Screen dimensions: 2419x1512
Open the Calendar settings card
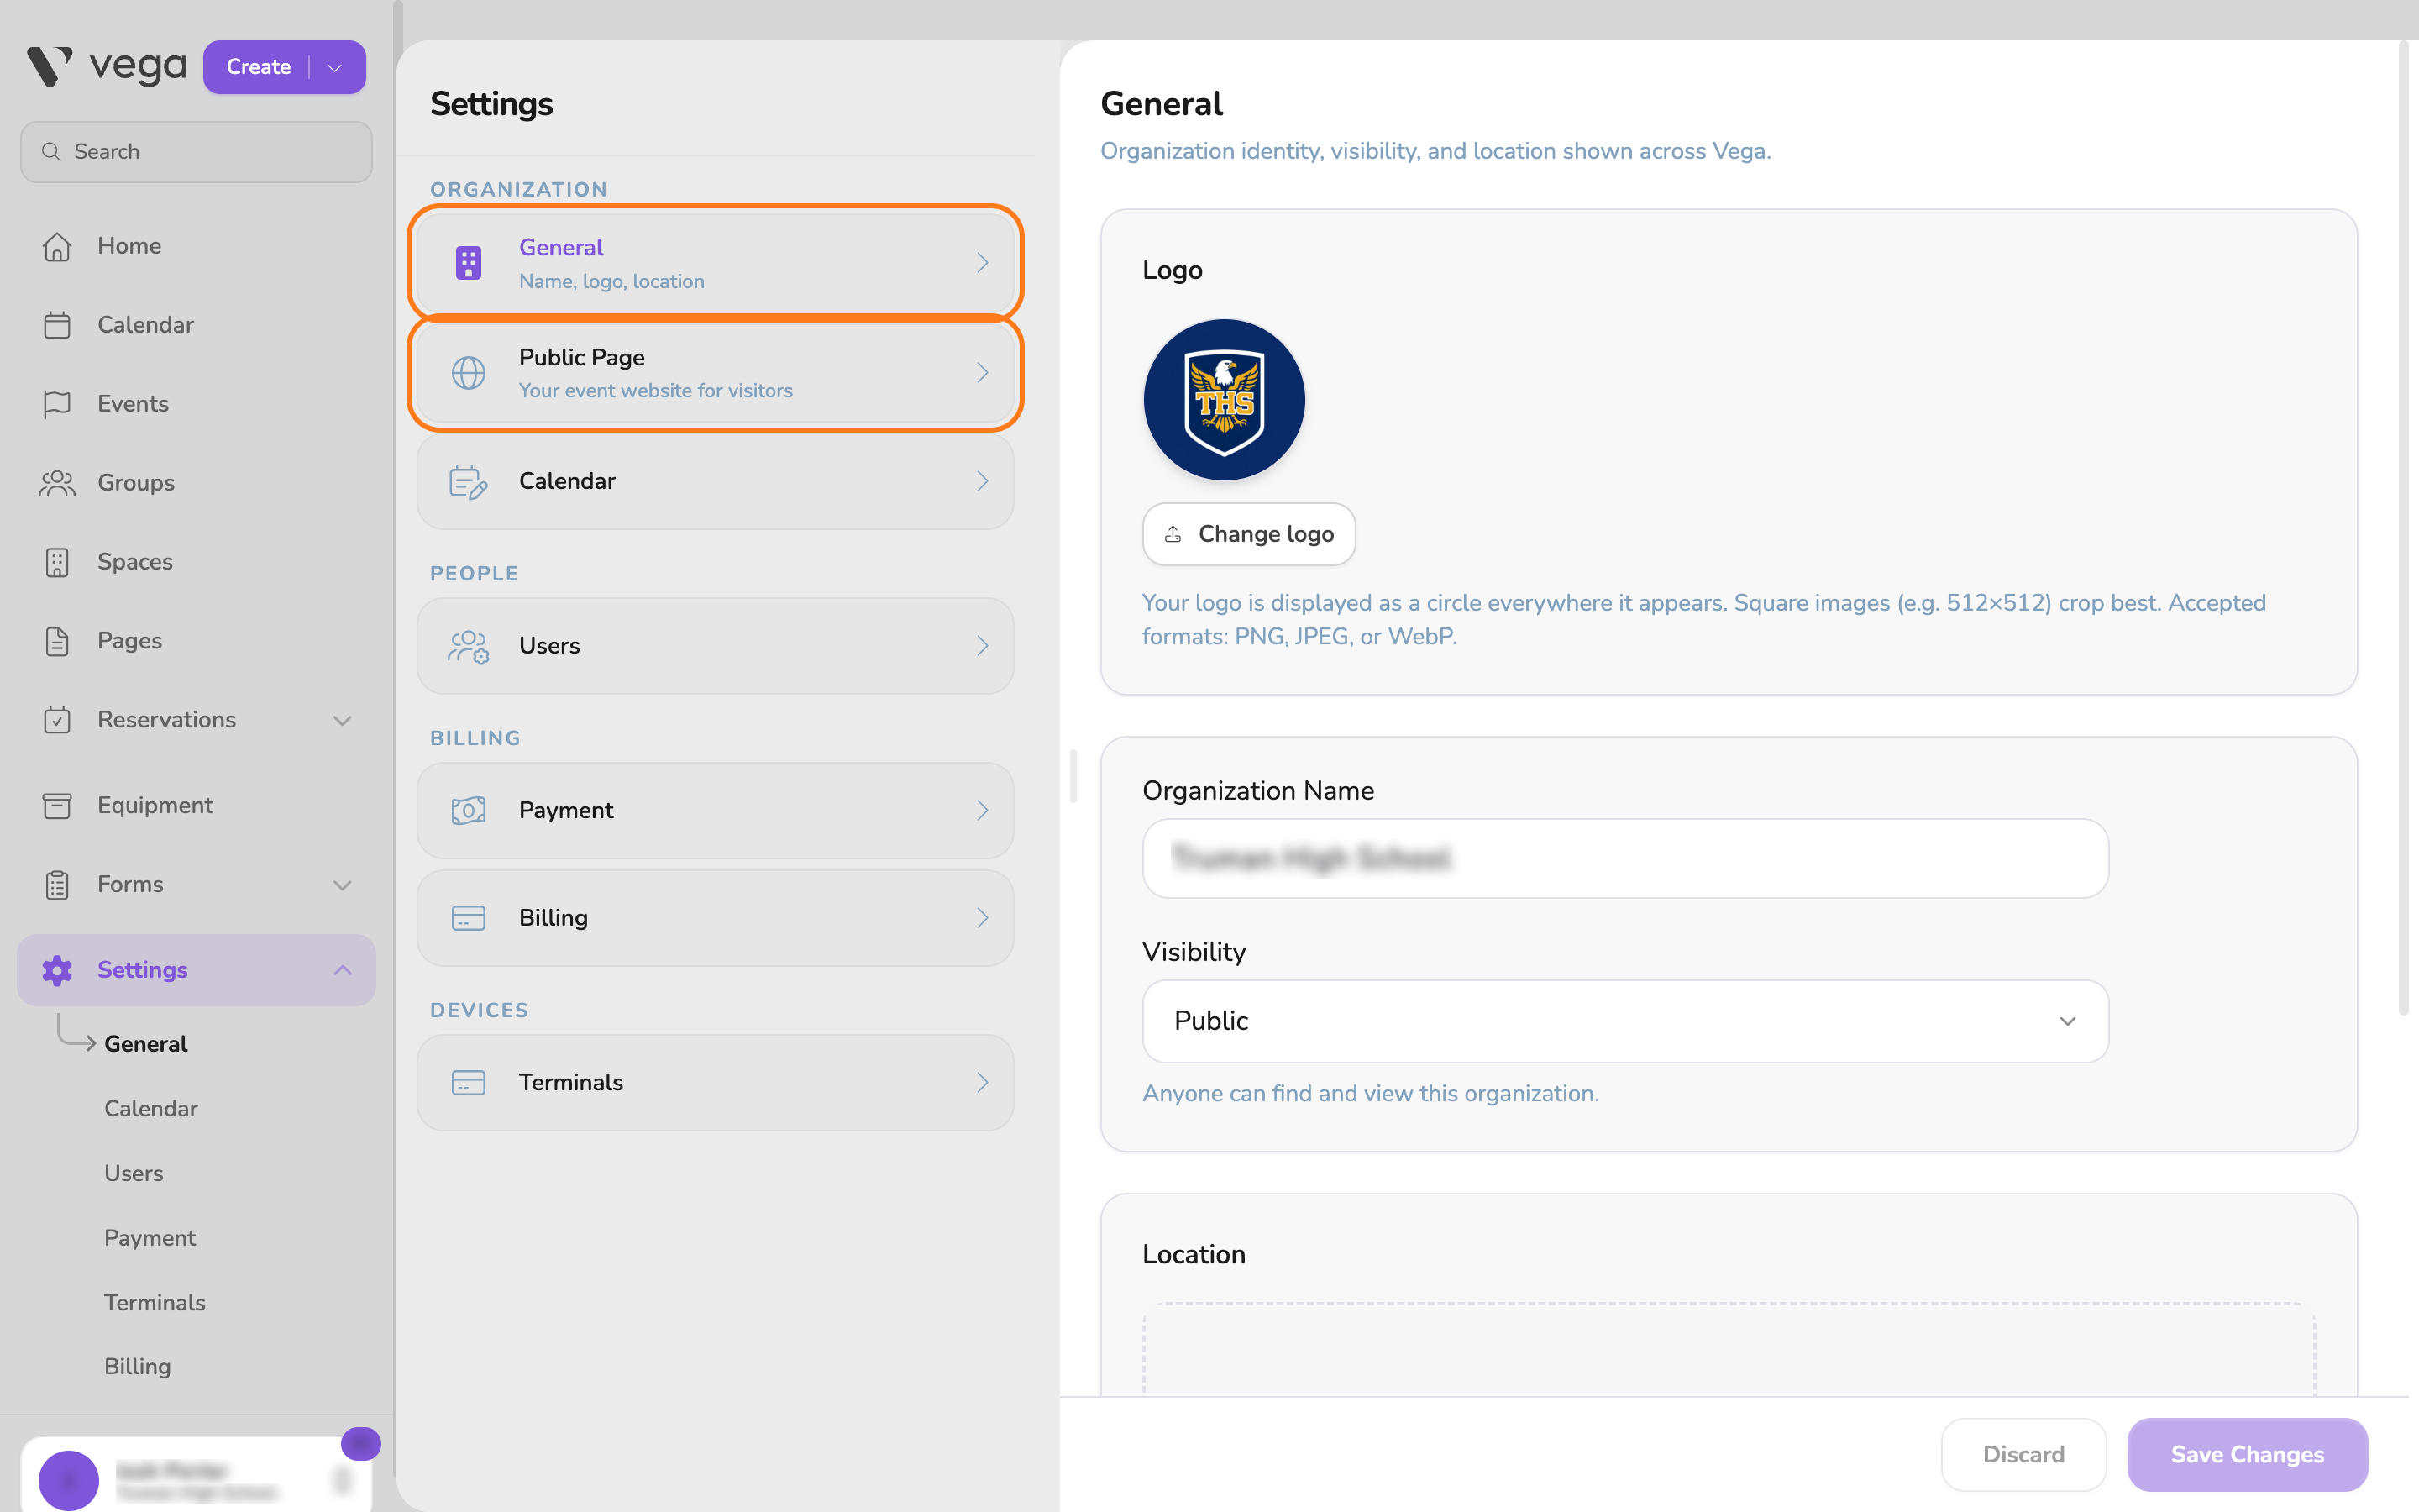pos(716,481)
